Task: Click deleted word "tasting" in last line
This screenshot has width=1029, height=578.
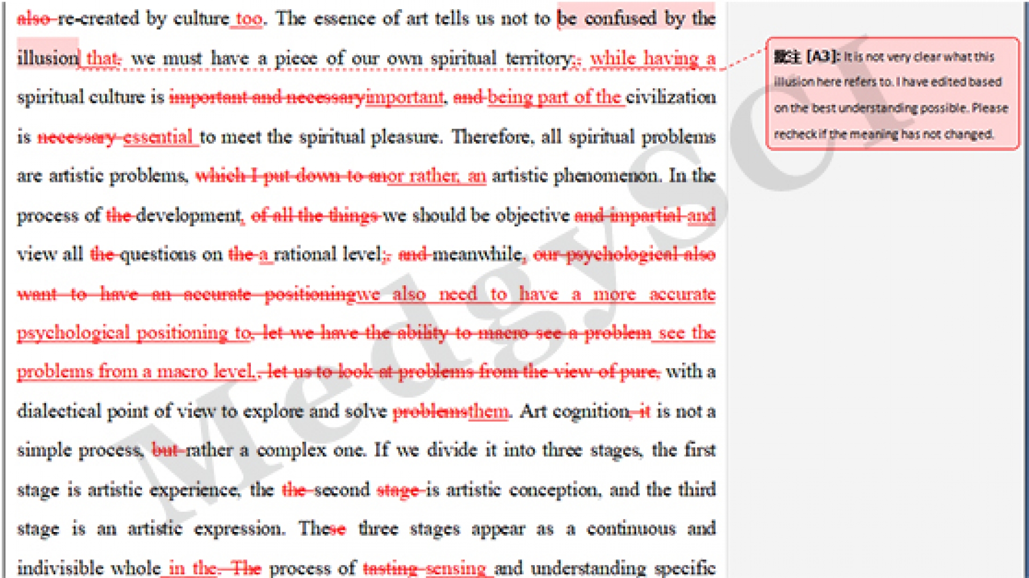Action: (x=389, y=568)
